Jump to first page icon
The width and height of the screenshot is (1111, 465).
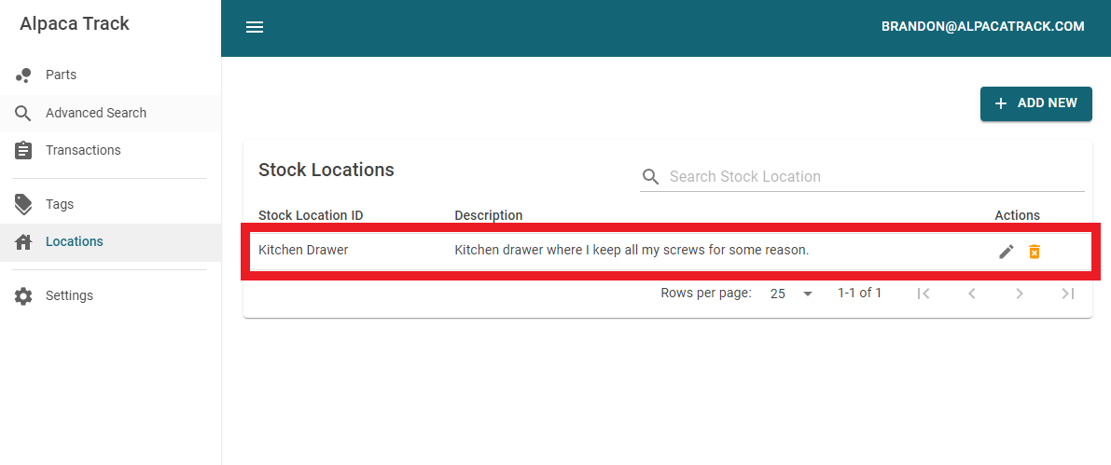coord(923,294)
